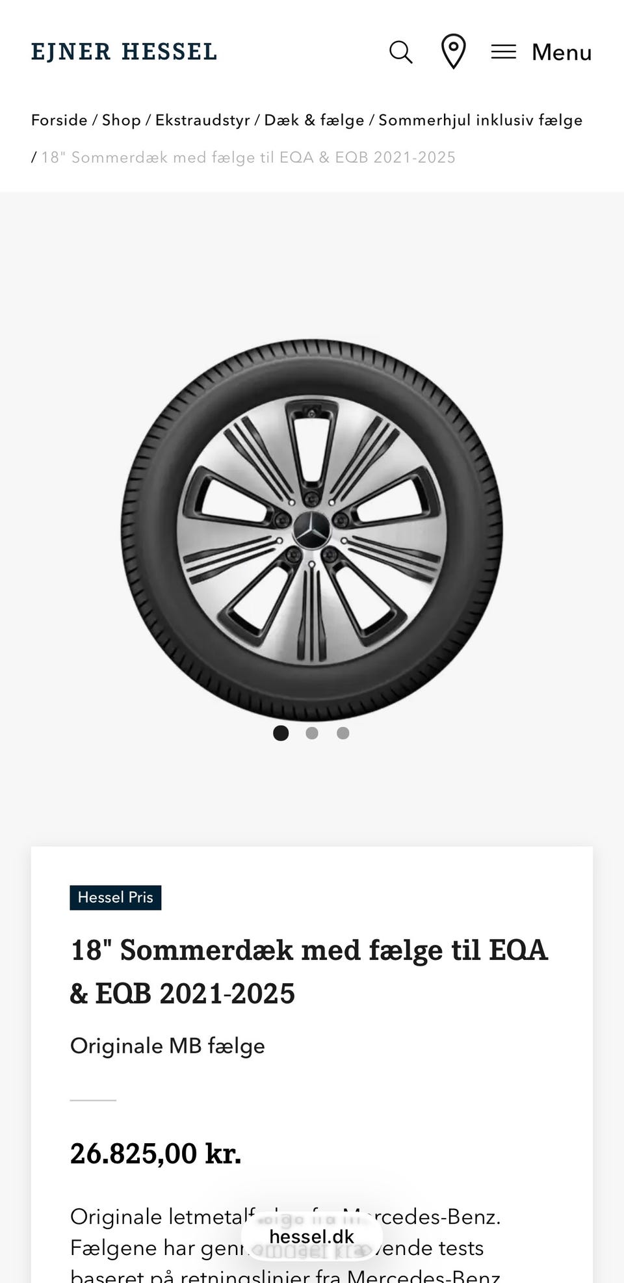Click the 26.825,00 kr. price

(x=156, y=1154)
